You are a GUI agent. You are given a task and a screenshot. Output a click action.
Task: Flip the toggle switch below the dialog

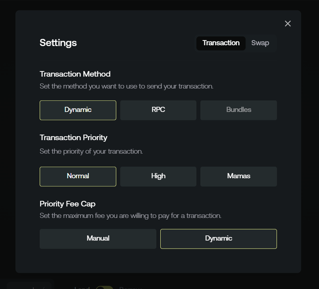104,287
